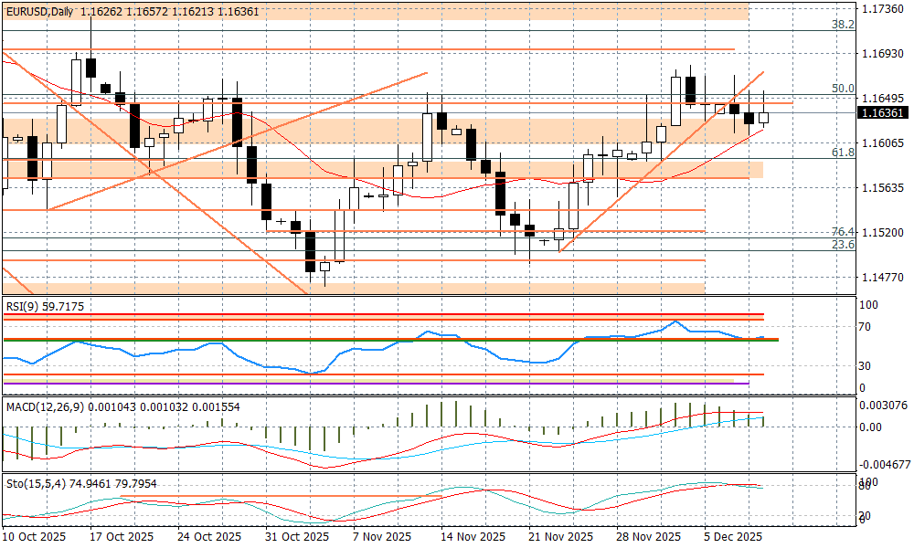This screenshot has height=548, width=914.
Task: Click the MACD 0.003076 scale value
Action: tap(885, 406)
